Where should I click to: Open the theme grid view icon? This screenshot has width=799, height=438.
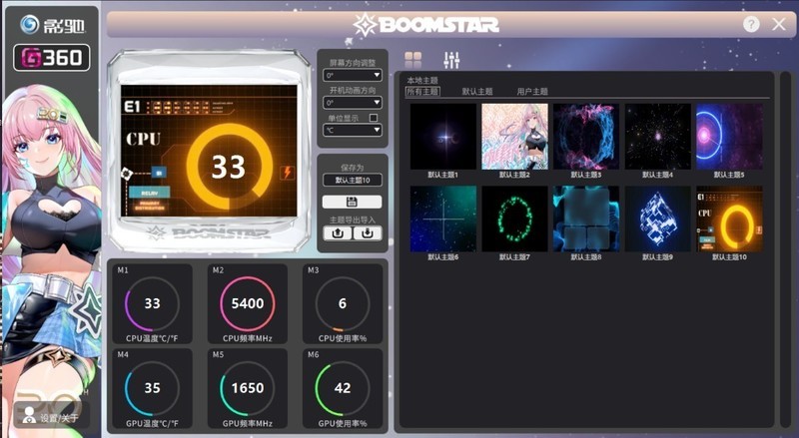pyautogui.click(x=413, y=61)
